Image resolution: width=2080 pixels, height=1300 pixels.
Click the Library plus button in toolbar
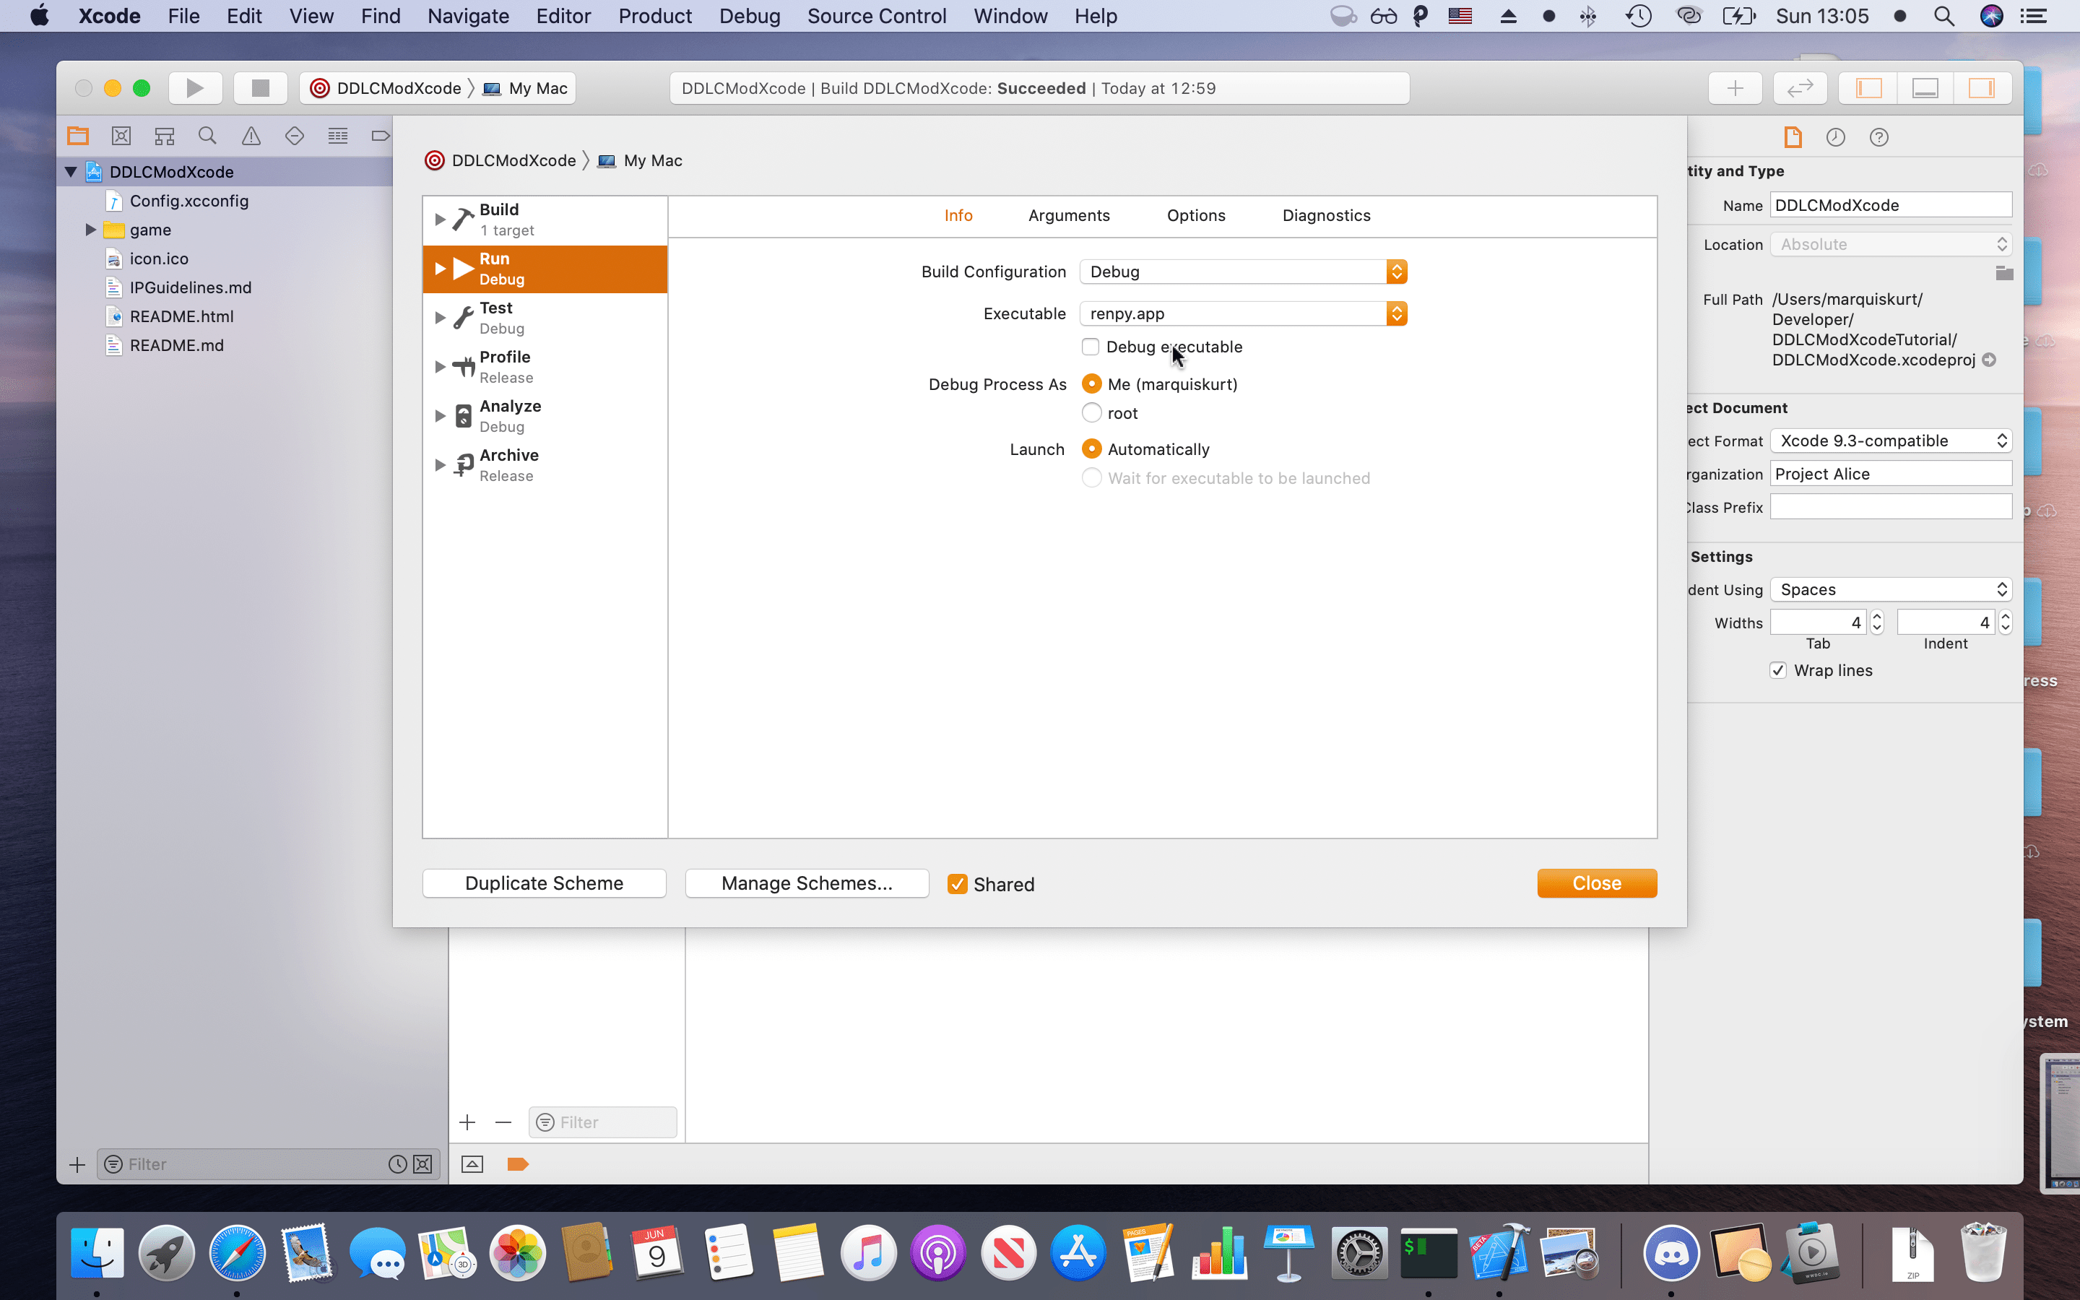tap(1735, 87)
